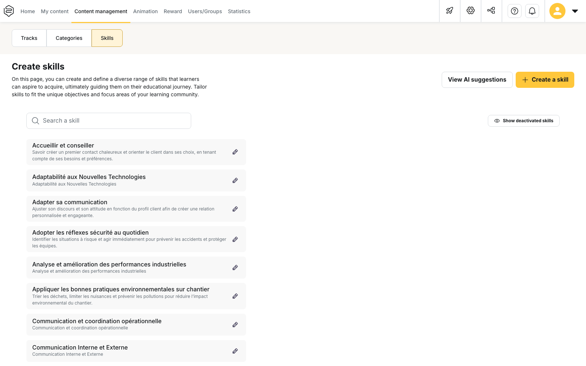Image resolution: width=586 pixels, height=366 pixels.
Task: Click the yellow user avatar
Action: click(557, 11)
